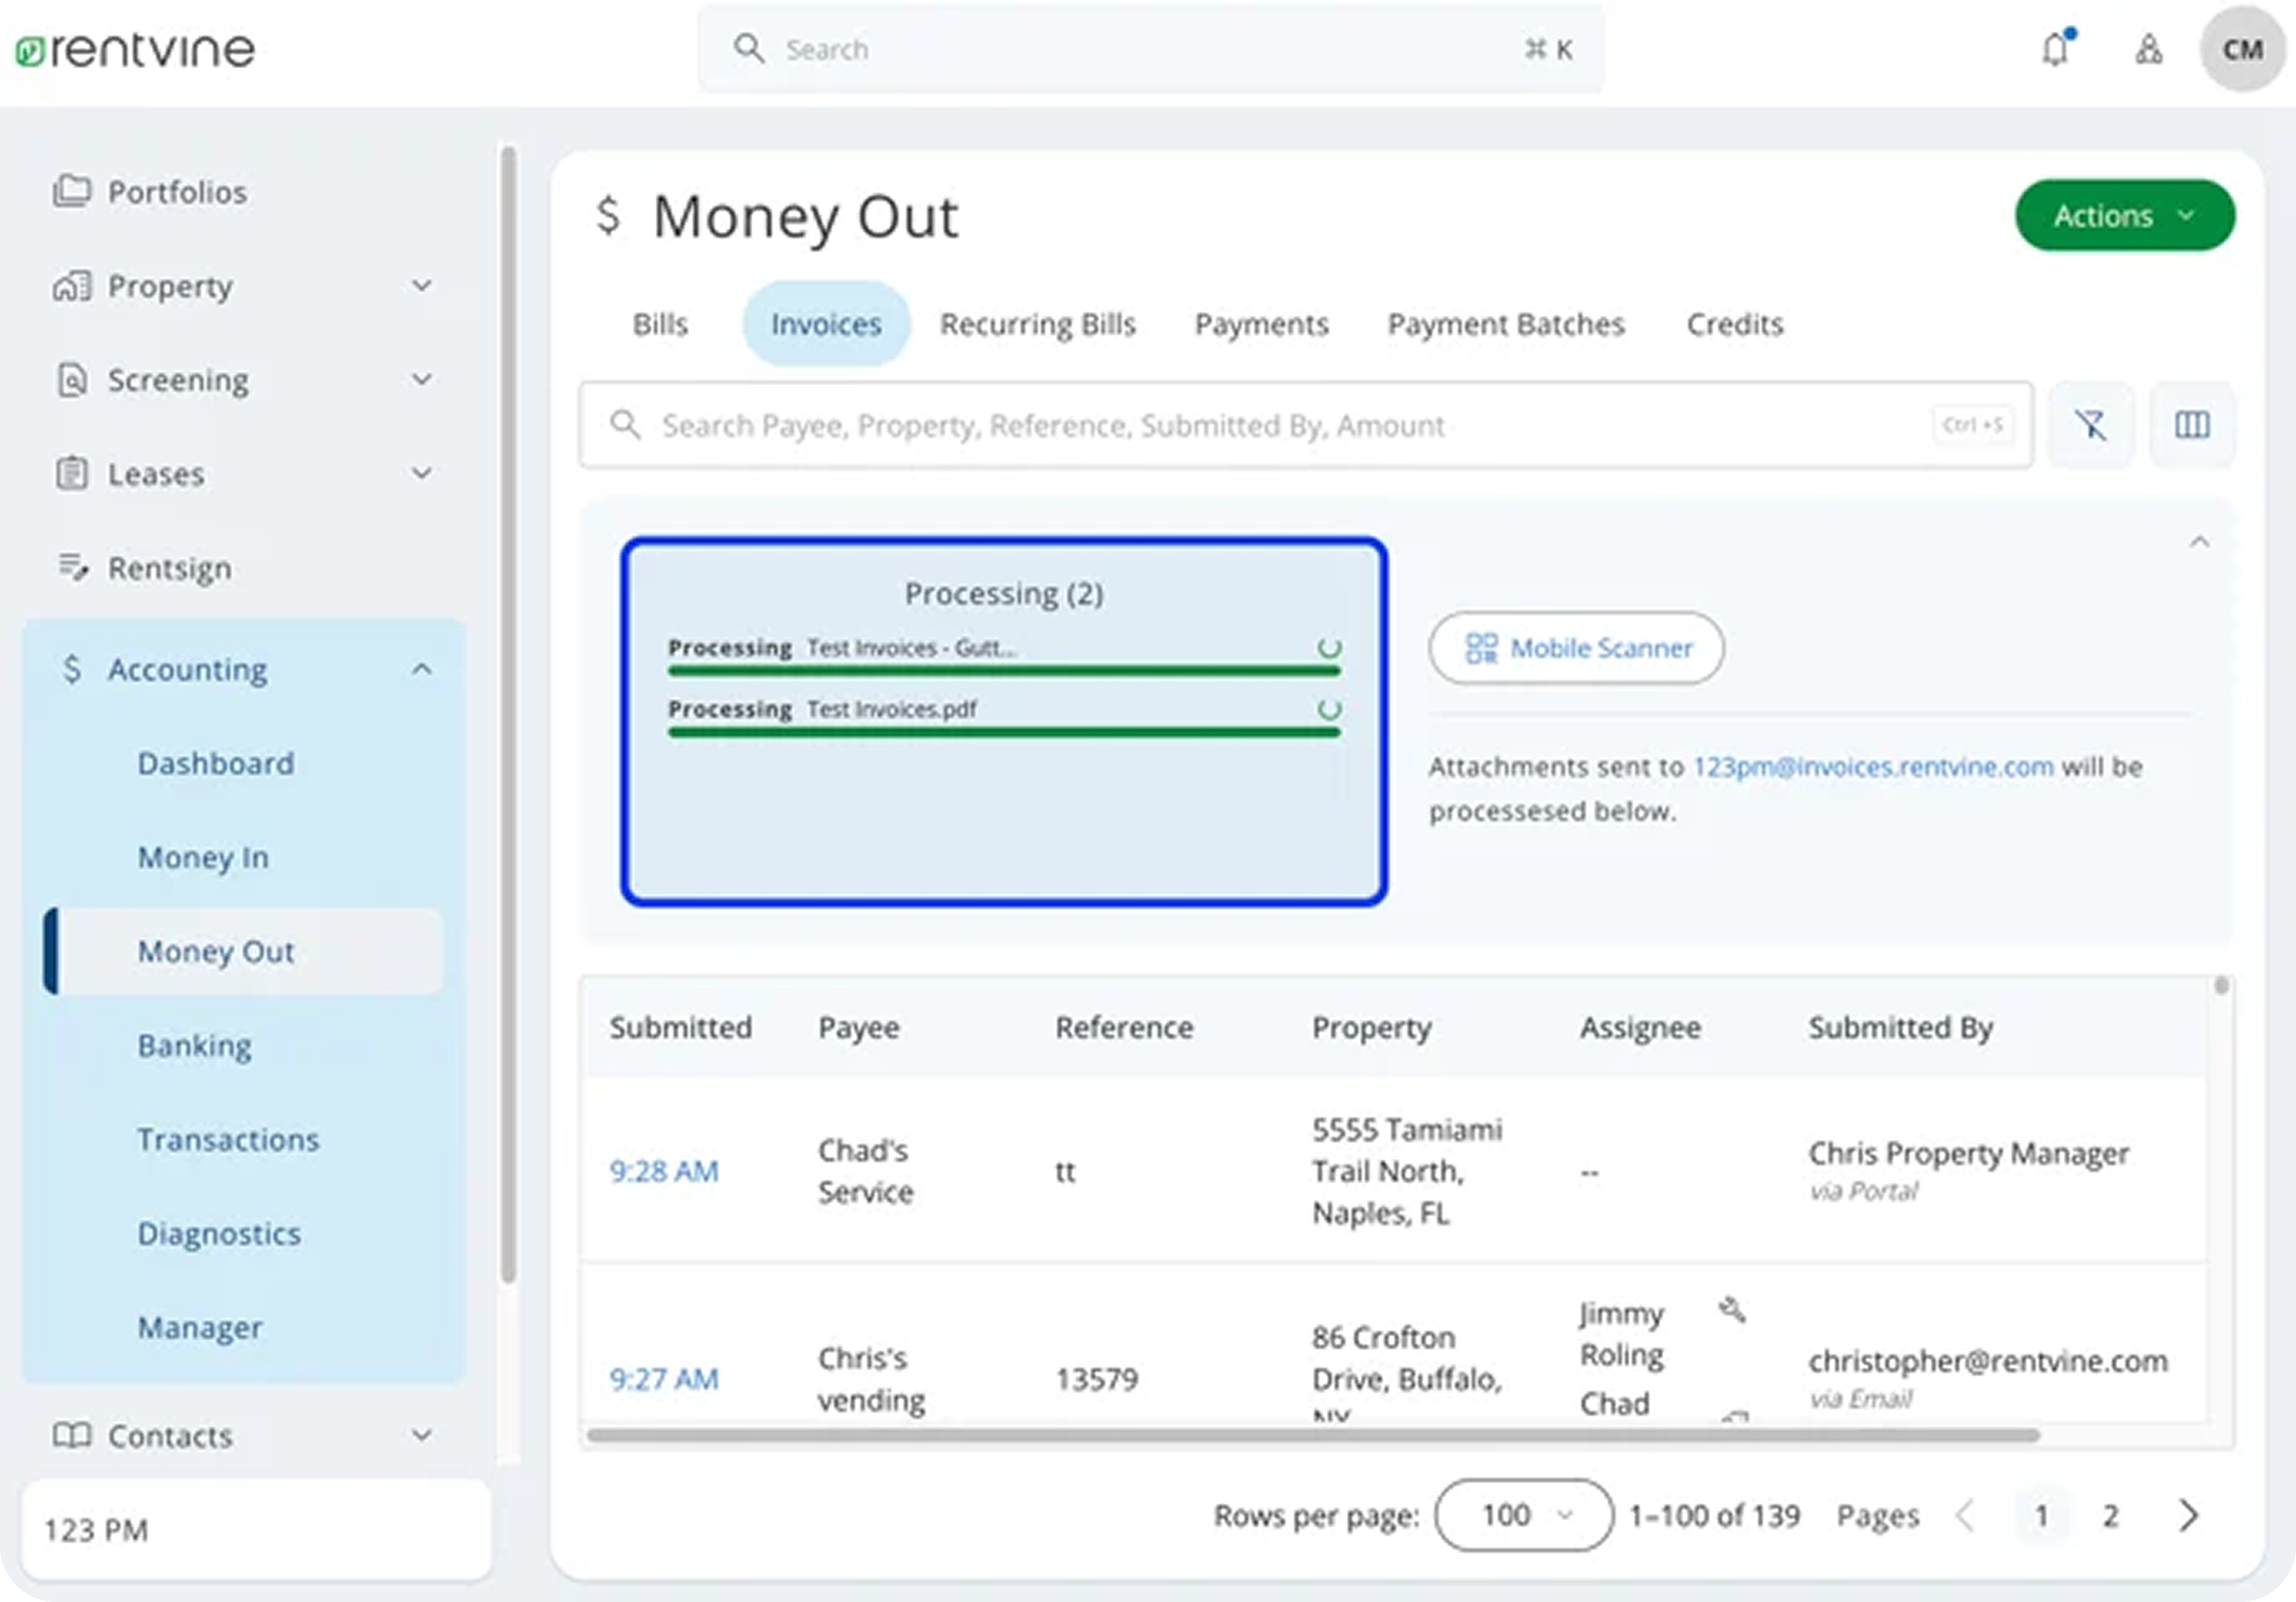Screen dimensions: 2296x1602
Task: Collapse the Accounting sidebar section
Action: click(x=422, y=669)
